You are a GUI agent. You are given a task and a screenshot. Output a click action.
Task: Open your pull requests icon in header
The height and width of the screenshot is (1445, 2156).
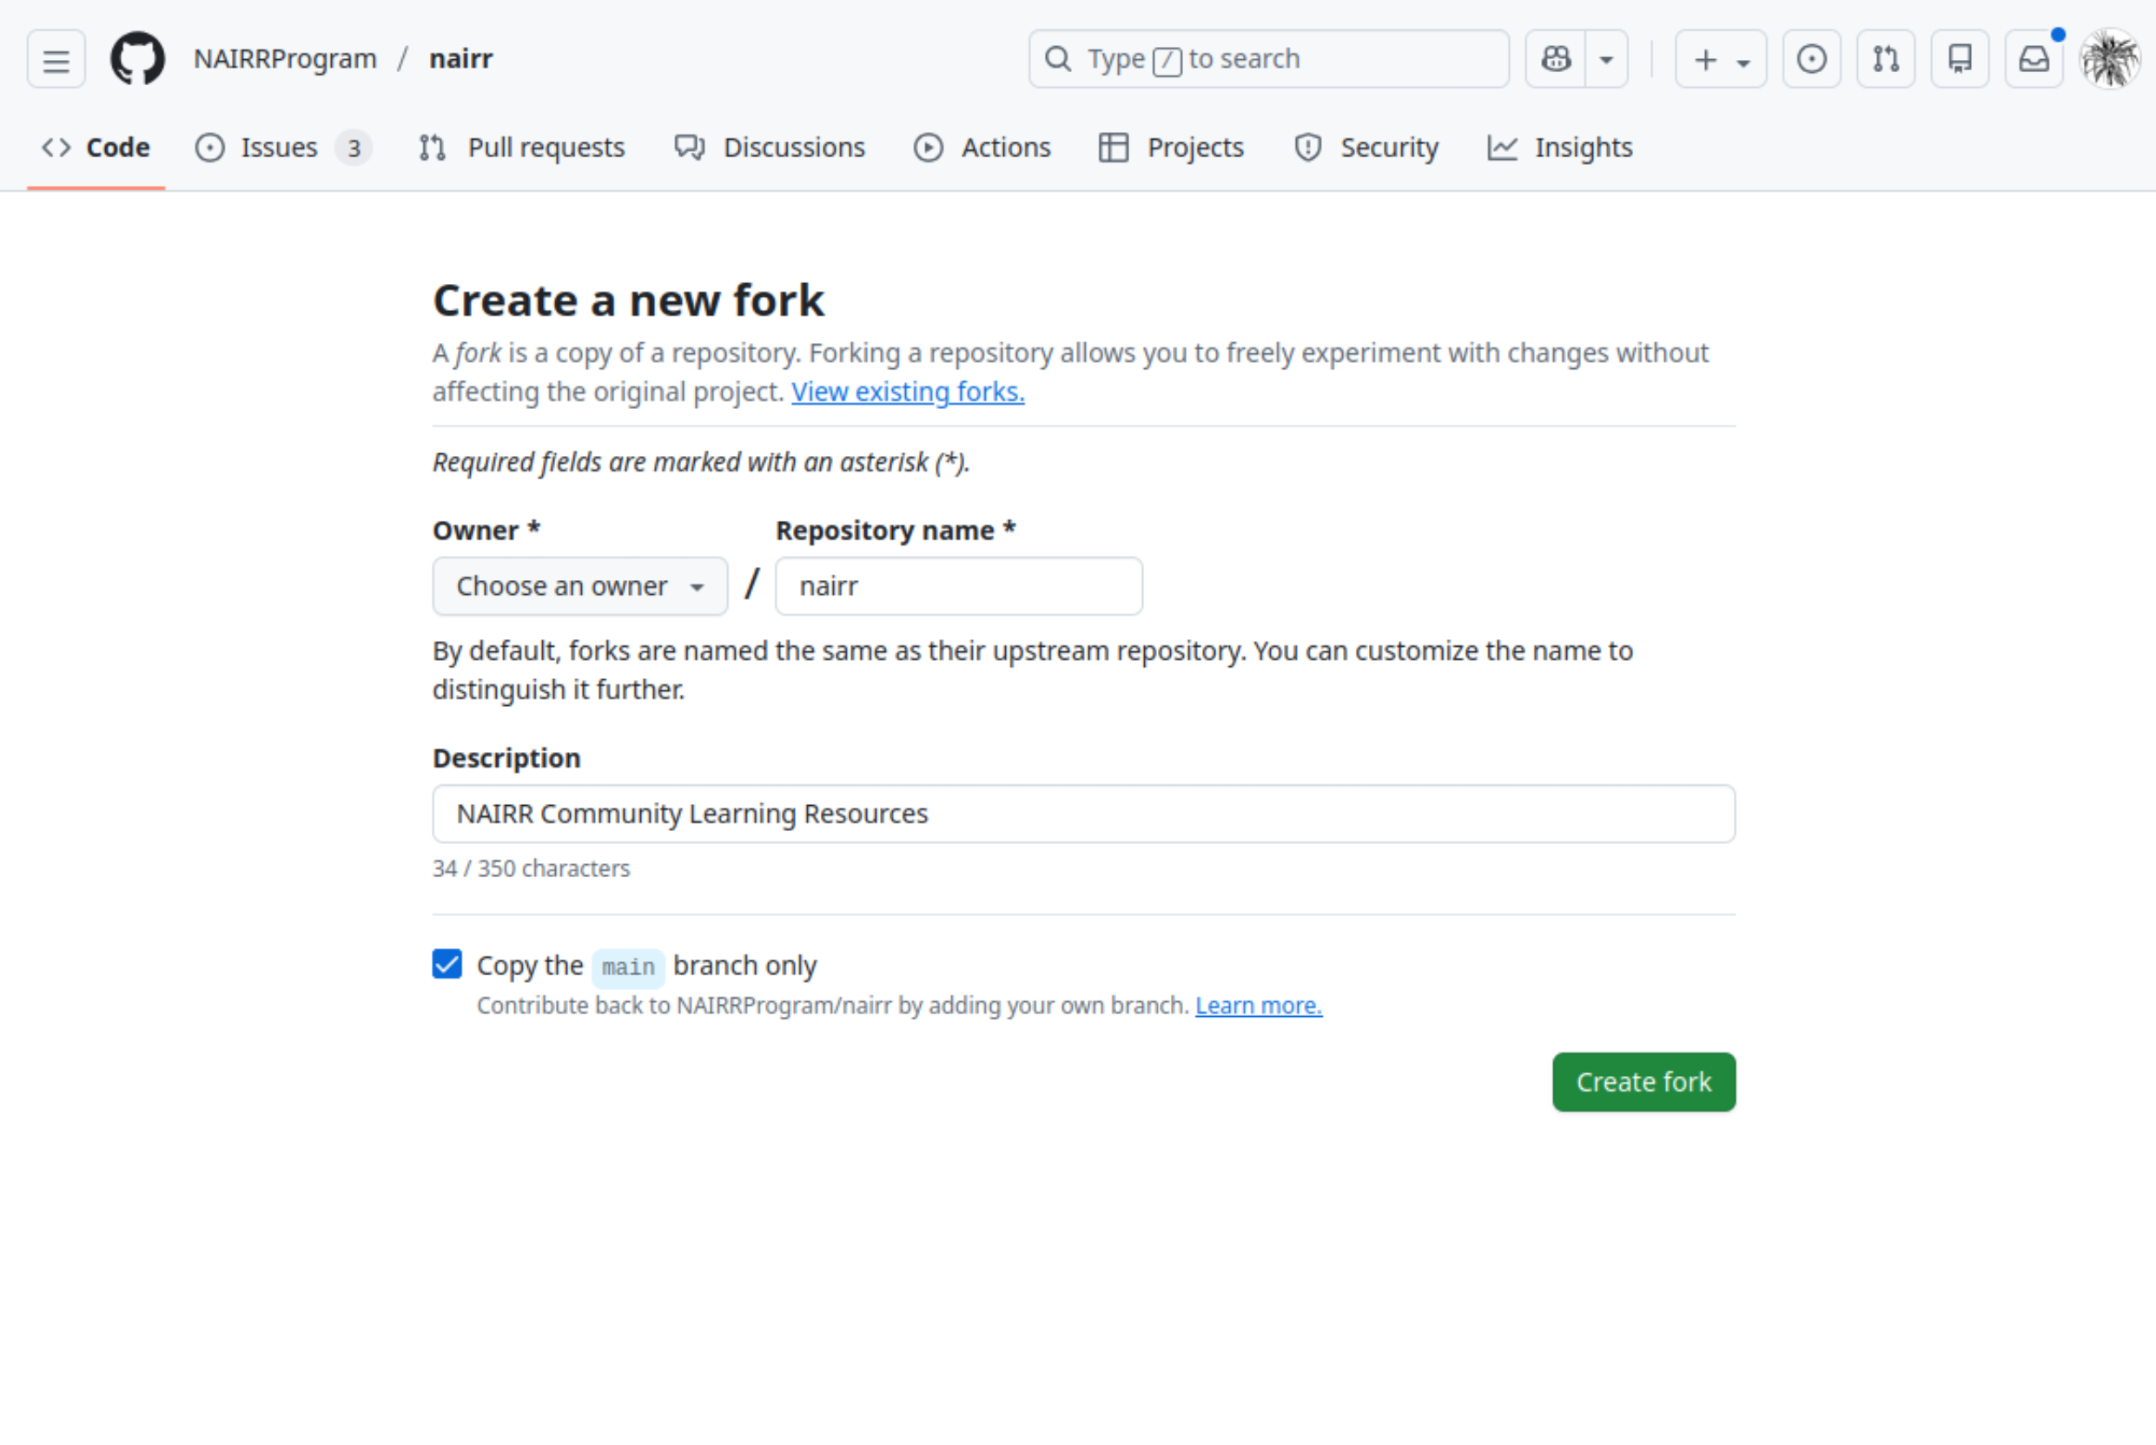(x=1886, y=59)
